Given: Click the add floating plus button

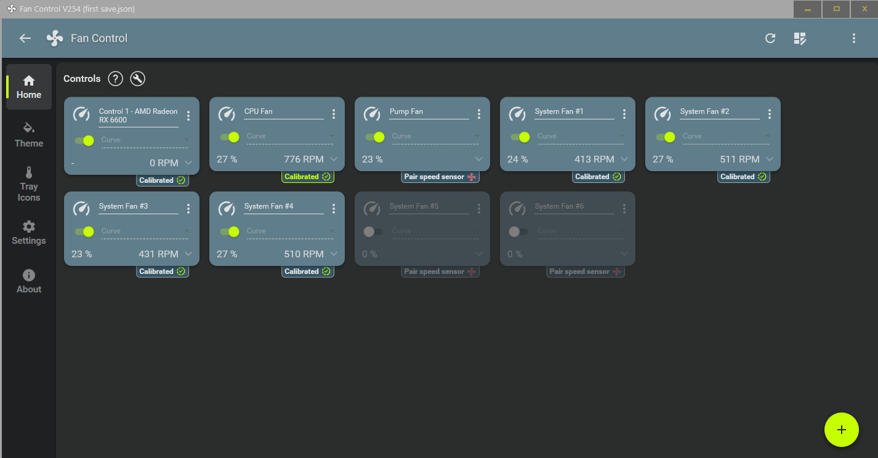Looking at the screenshot, I should pyautogui.click(x=842, y=430).
